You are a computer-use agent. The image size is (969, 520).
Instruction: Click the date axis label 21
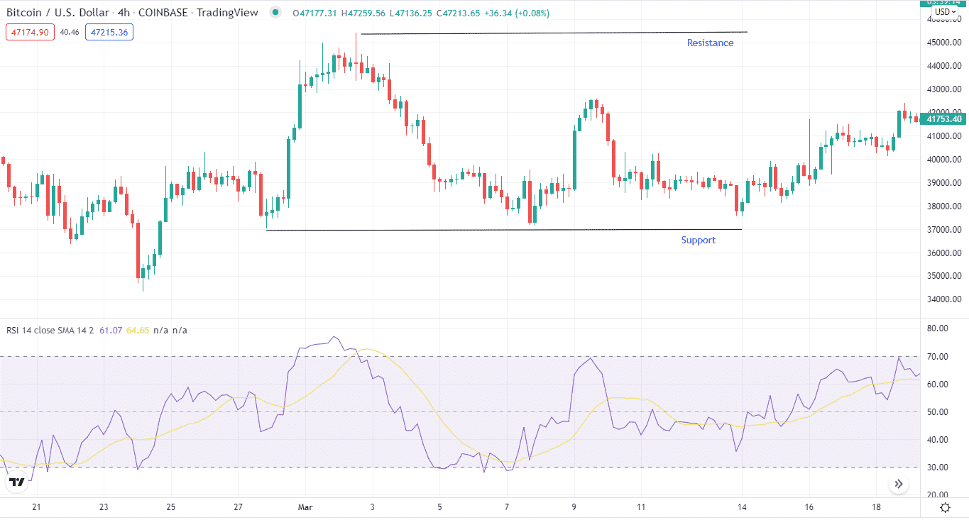(37, 507)
